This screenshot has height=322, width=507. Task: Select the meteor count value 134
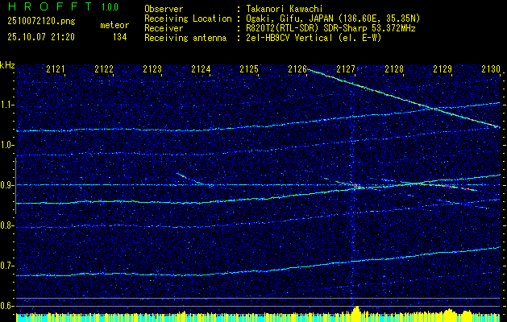(x=119, y=37)
